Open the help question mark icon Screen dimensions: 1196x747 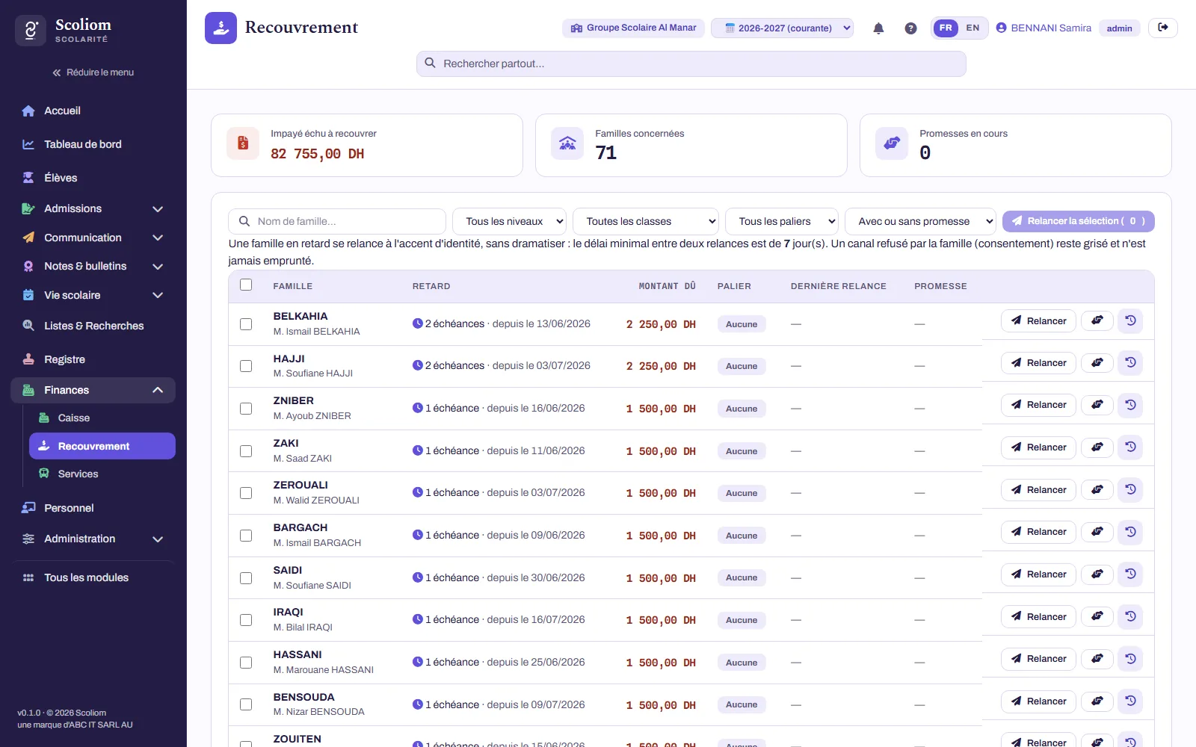click(x=910, y=28)
